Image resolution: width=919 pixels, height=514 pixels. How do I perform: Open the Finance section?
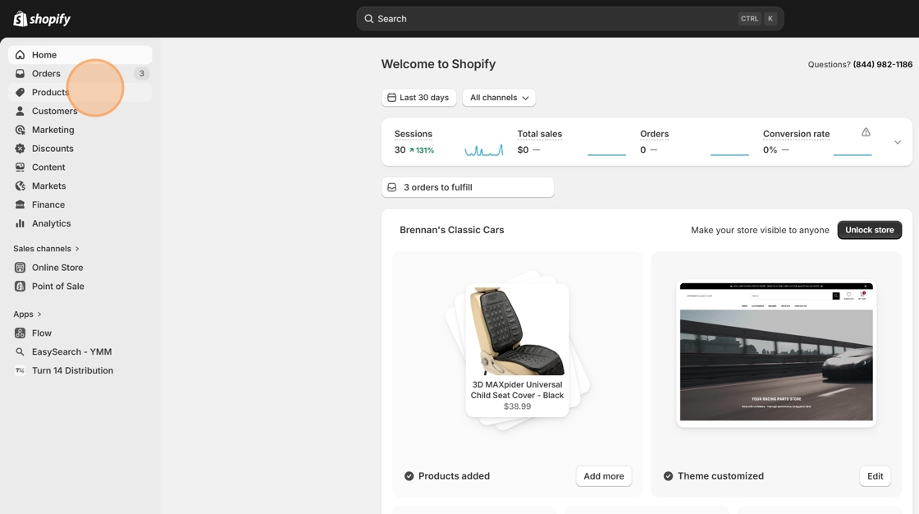click(80, 204)
